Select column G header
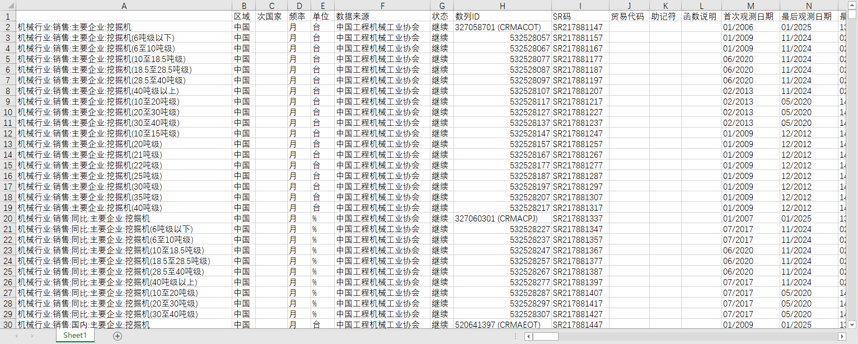Screen dimensions: 858x344 coord(442,5)
